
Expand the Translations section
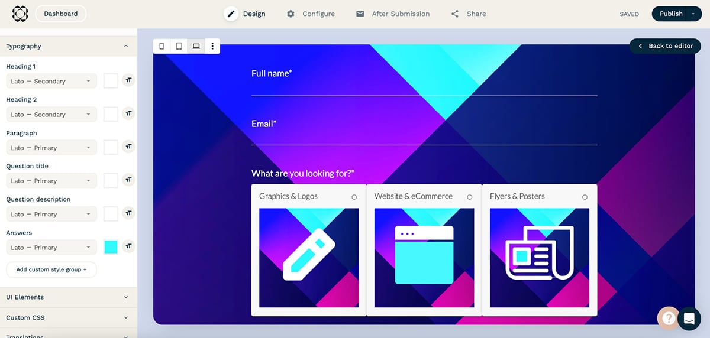pyautogui.click(x=68, y=334)
